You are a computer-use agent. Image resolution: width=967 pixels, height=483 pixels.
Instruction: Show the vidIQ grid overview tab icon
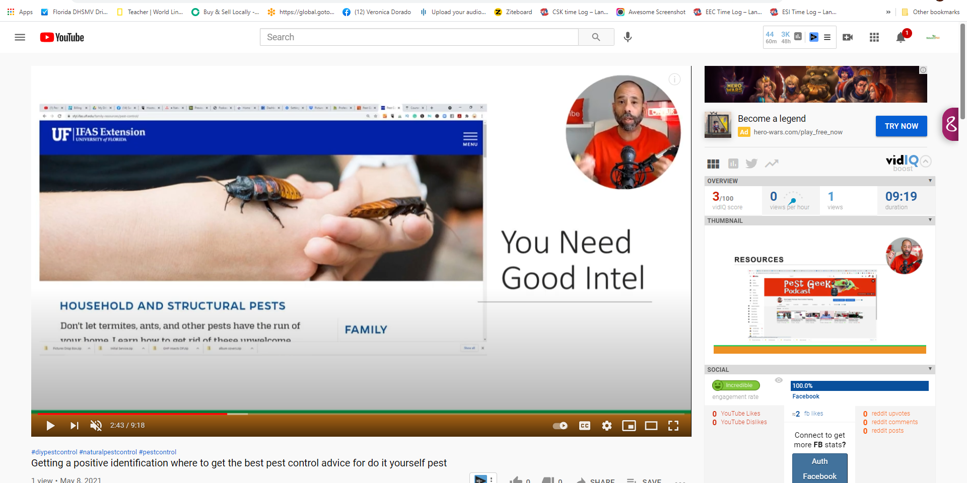tap(713, 164)
